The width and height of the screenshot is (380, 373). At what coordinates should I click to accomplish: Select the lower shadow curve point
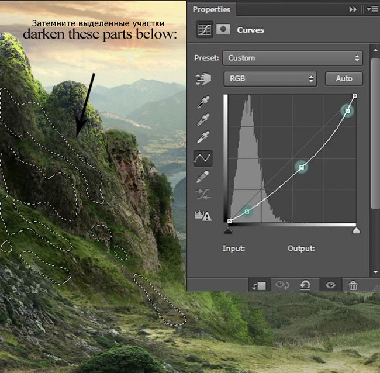(247, 212)
